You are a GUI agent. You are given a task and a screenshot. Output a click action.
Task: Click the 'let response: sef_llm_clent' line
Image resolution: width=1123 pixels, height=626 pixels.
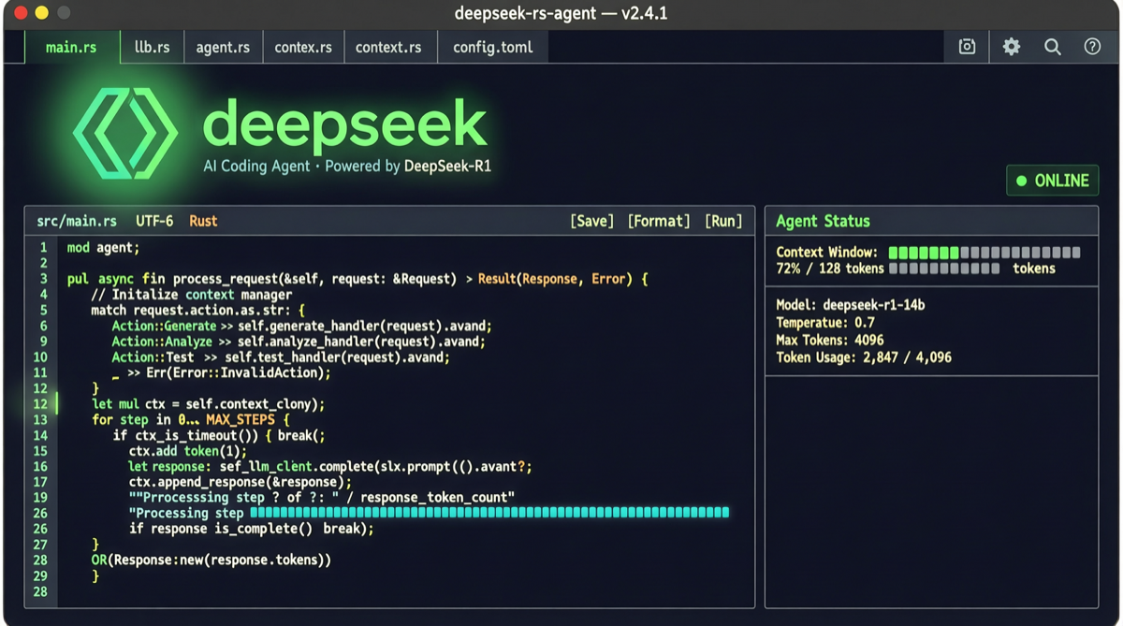coord(330,466)
